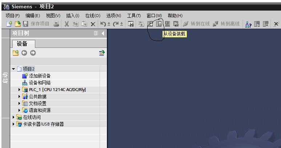
Task: Click the Print icon in toolbar
Action: [x=56, y=24]
